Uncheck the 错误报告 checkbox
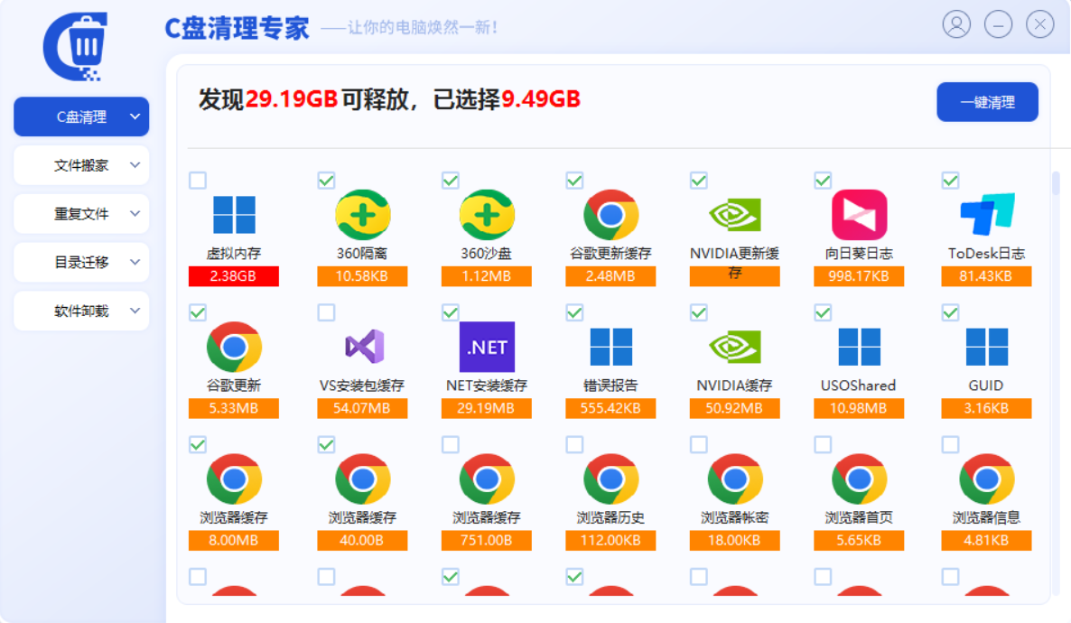1071x623 pixels. pyautogui.click(x=574, y=312)
